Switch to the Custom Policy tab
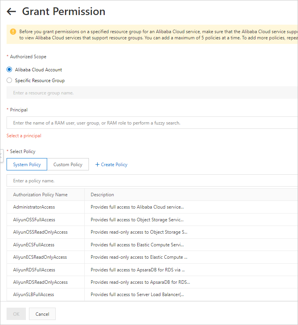The height and width of the screenshot is (325, 298). (x=68, y=164)
